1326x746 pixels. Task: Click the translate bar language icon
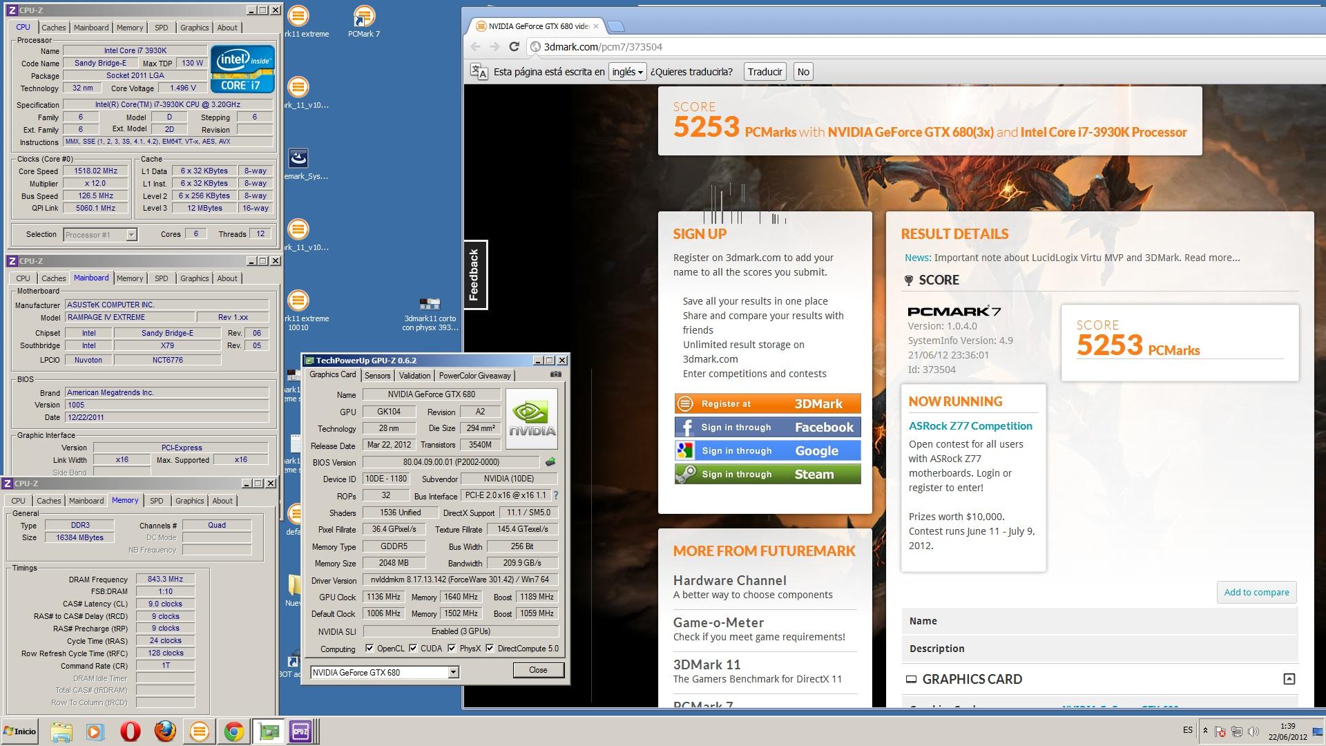point(479,71)
